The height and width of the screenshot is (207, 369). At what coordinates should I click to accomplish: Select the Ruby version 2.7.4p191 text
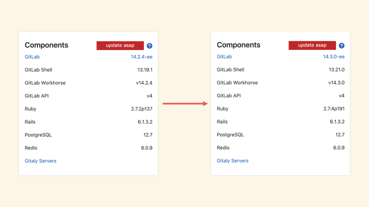pyautogui.click(x=334, y=109)
